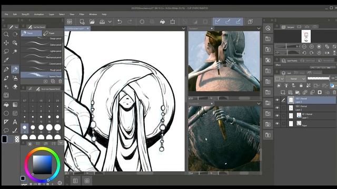Toggle transparent color checkered swatch

(17, 139)
